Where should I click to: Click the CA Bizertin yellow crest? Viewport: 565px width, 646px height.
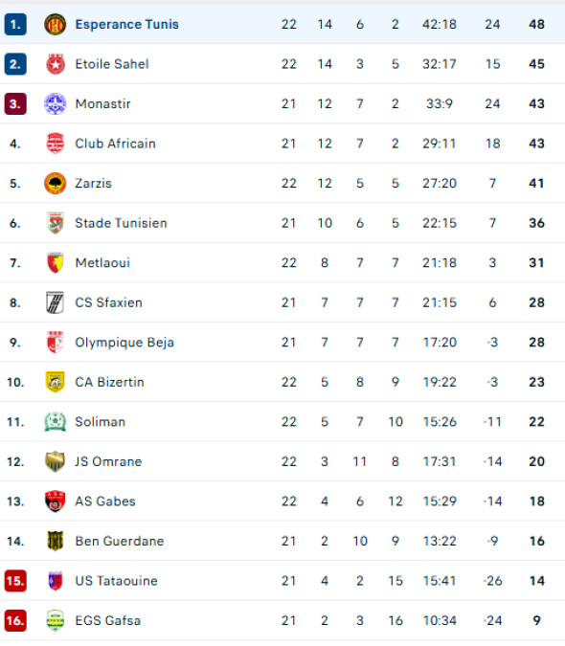(x=55, y=382)
